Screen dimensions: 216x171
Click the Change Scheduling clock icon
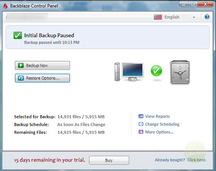pos(141,124)
